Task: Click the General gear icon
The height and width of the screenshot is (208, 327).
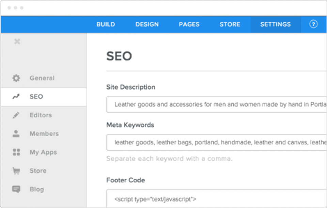Action: tap(16, 78)
